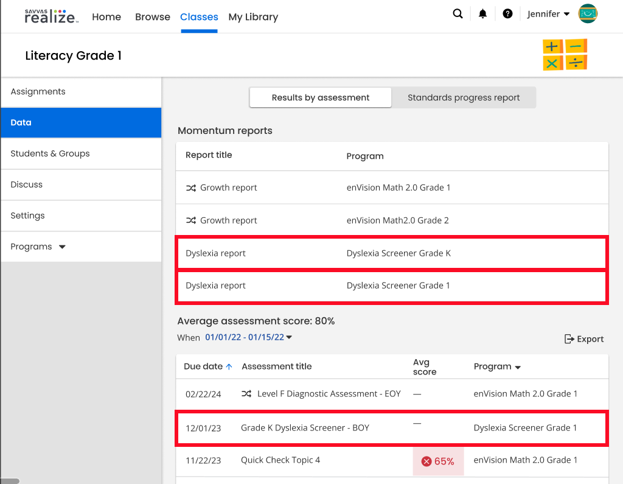Open the date range dropdown
This screenshot has height=484, width=623.
tap(248, 337)
